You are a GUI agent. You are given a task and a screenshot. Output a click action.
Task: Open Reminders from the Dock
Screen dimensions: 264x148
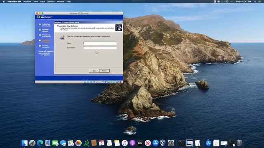pos(109,143)
